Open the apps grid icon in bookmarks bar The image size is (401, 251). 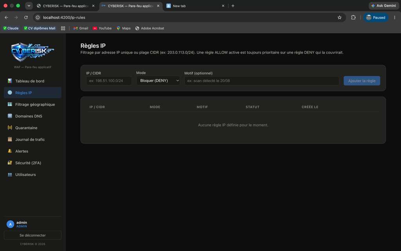[x=63, y=28]
